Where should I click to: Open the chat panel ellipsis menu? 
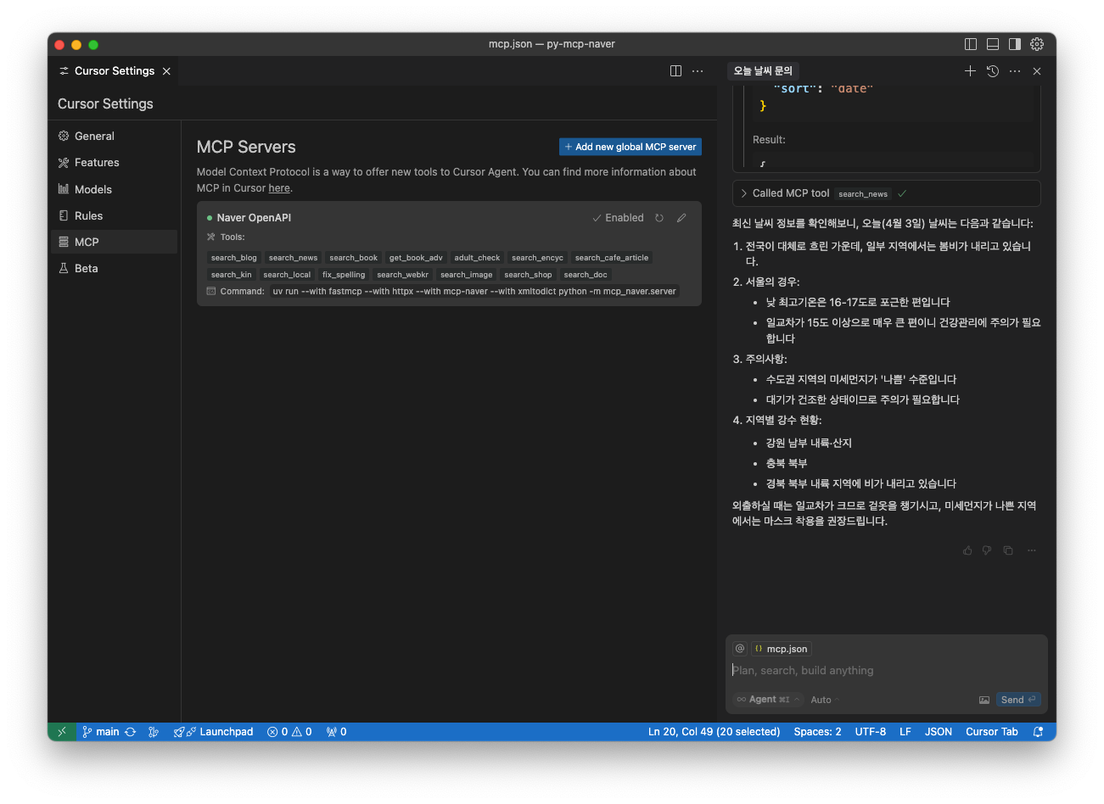1015,71
